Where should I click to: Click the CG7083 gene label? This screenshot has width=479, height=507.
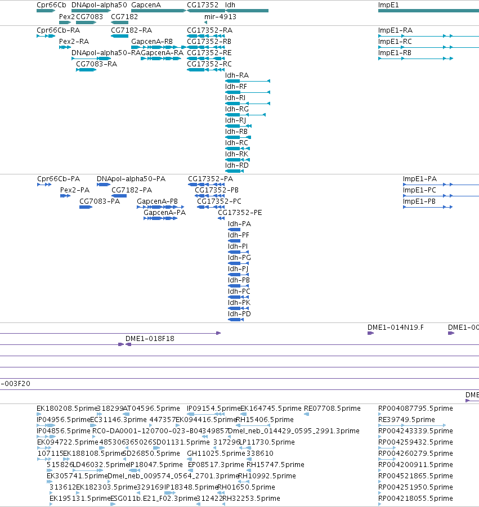[89, 16]
